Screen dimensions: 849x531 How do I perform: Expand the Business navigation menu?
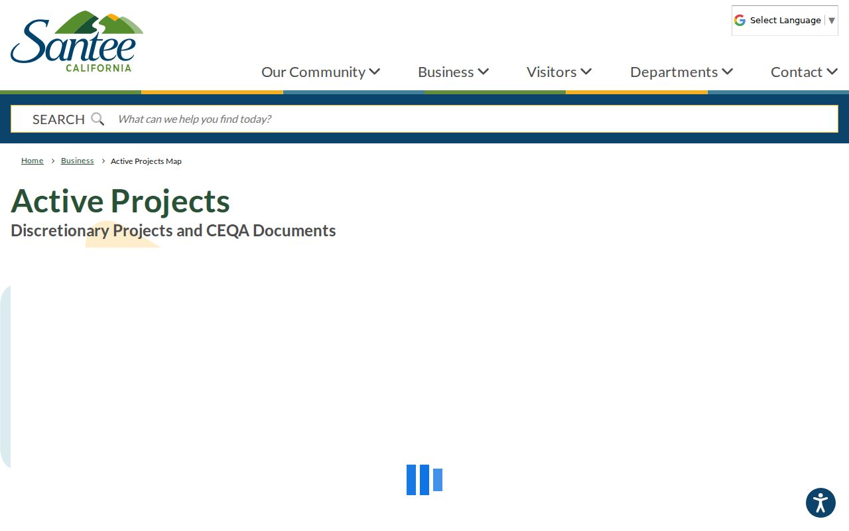pyautogui.click(x=453, y=72)
